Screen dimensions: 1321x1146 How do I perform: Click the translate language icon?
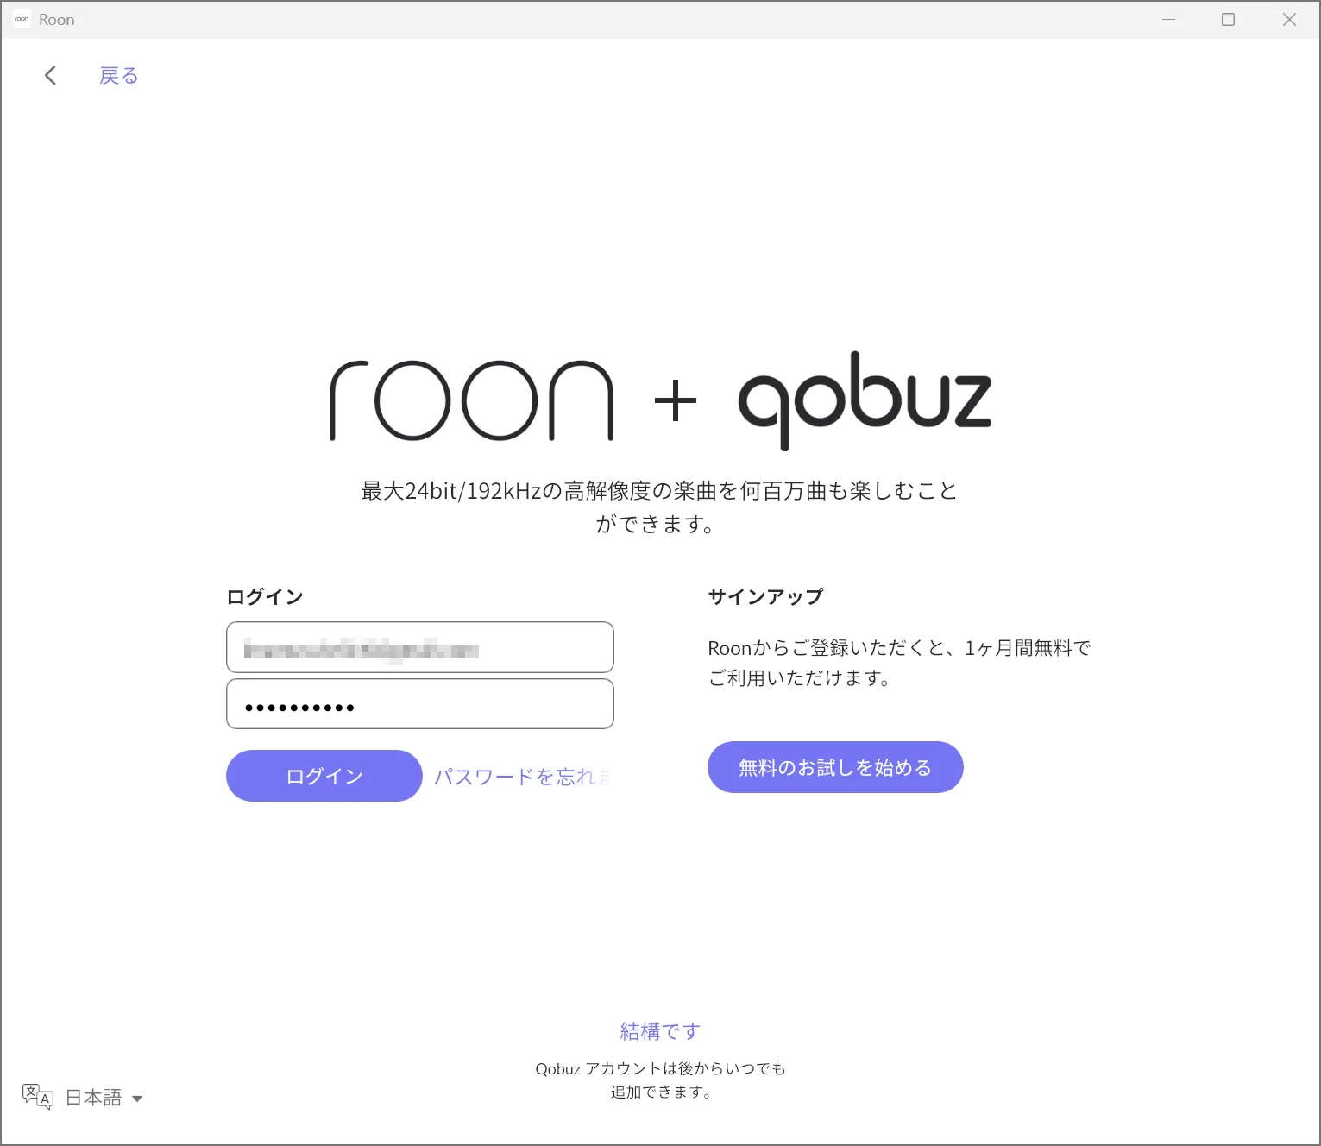click(37, 1097)
